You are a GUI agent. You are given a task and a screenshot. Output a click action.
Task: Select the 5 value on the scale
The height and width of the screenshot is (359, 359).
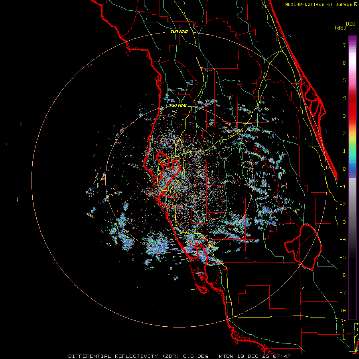344,80
